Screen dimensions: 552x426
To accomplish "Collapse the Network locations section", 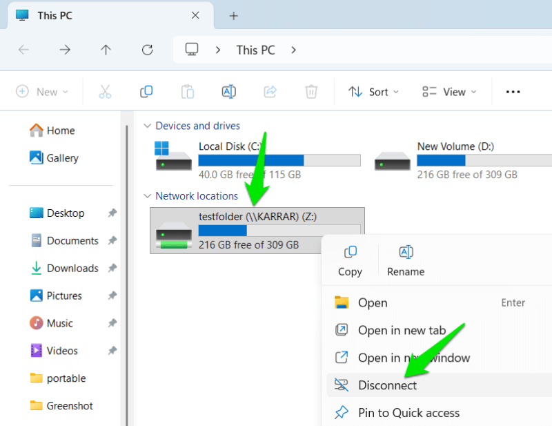I will [x=148, y=196].
